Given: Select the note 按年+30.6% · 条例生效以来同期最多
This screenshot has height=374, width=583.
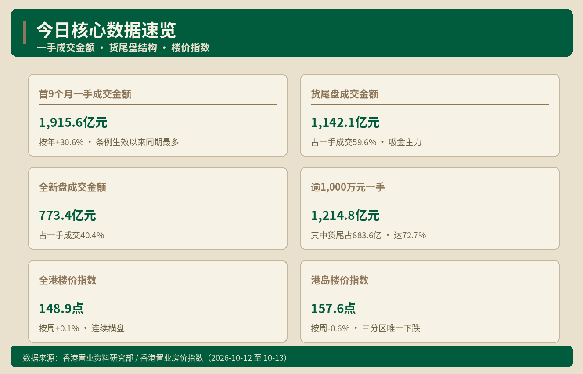Looking at the screenshot, I should pos(109,142).
